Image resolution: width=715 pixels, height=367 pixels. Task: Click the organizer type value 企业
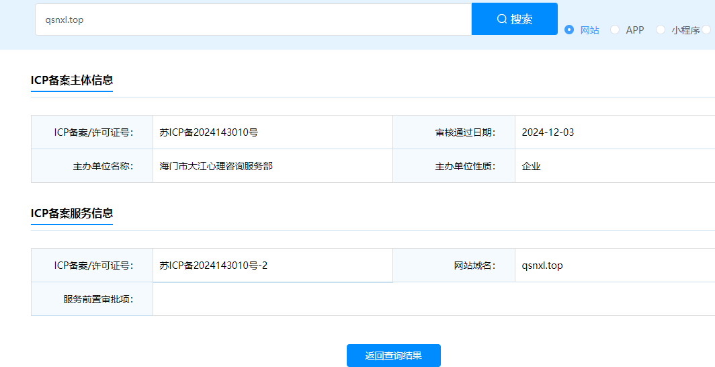point(532,166)
